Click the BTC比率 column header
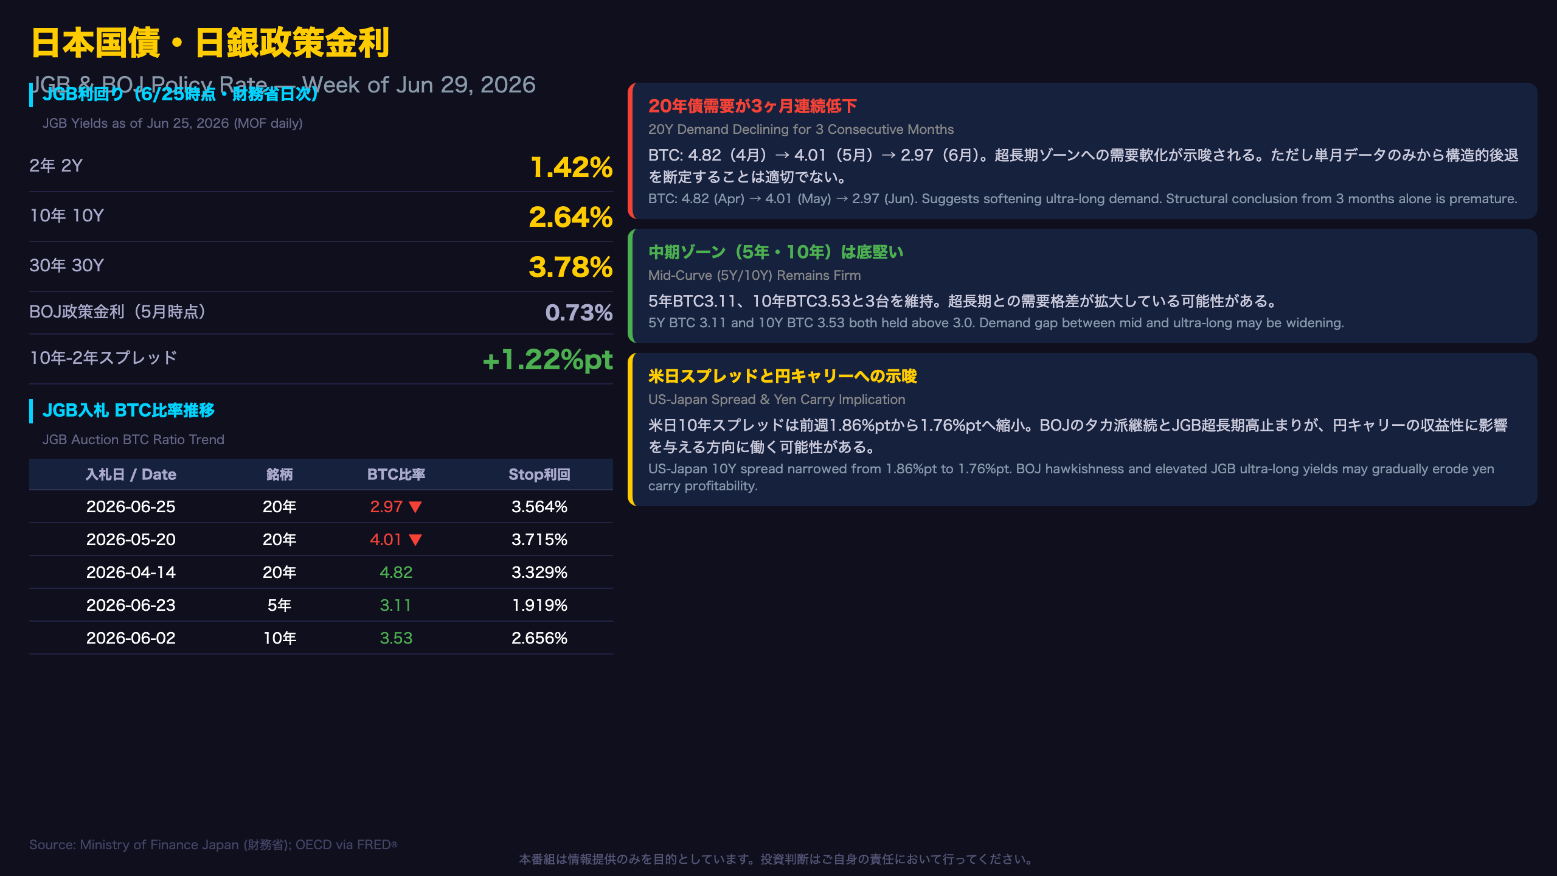Viewport: 1557px width, 876px height. point(396,474)
